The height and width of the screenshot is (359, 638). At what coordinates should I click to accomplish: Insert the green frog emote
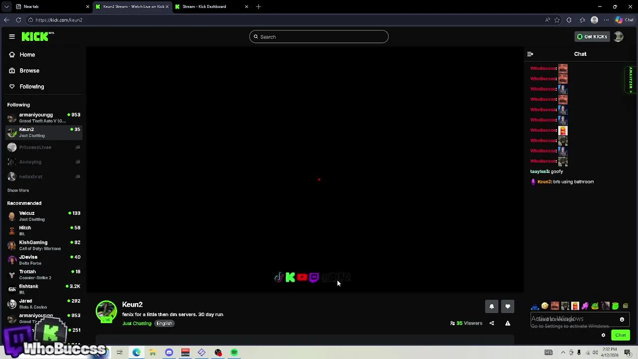pos(595,306)
